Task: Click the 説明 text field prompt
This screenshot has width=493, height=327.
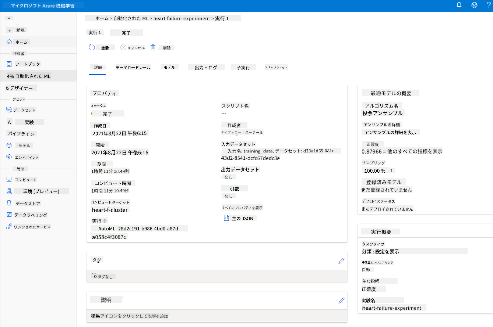Action: pyautogui.click(x=130, y=316)
